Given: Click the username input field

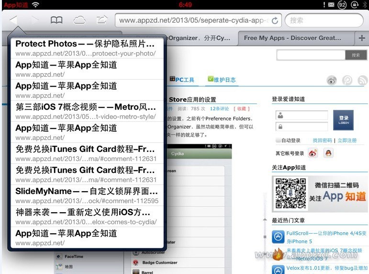Looking at the screenshot, I should click(302, 115).
